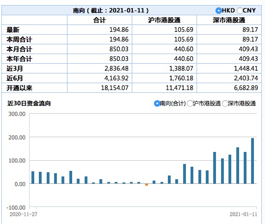This screenshot has width=265, height=224.
Task: Click the 近6月 row label
Action: pos(14,79)
